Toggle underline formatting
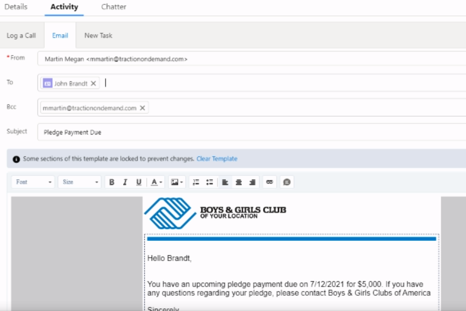Viewport: 466px width, 311px height. pos(138,182)
